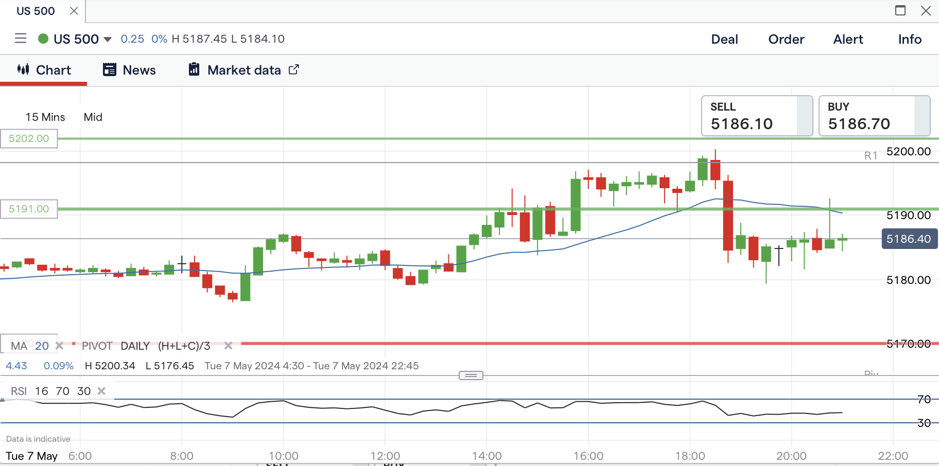Click the 12:00 time axis label
This screenshot has width=939, height=466.
[x=385, y=456]
